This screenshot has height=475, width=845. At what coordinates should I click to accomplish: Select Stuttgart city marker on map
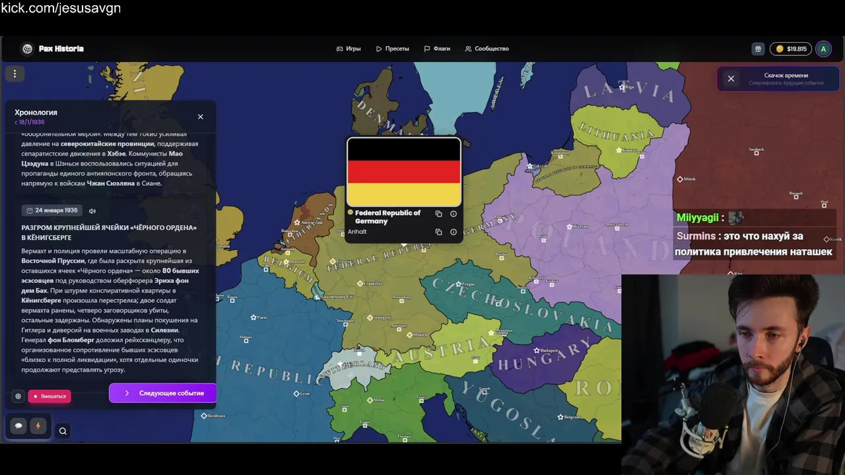point(370,317)
